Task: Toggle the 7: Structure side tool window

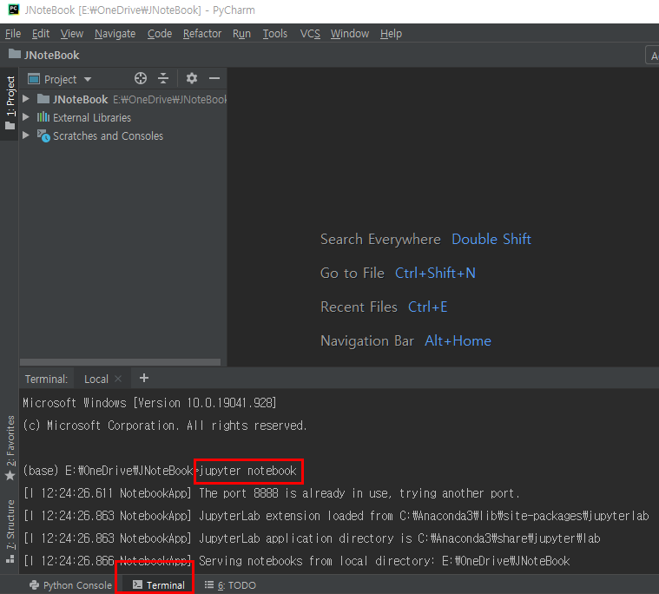Action: [x=10, y=531]
